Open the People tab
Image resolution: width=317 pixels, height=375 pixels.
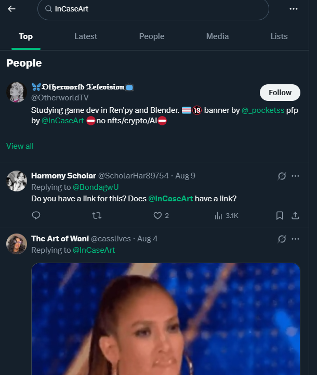pos(152,36)
